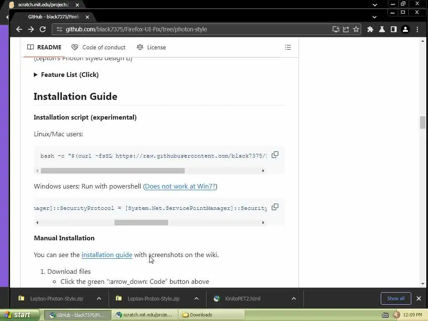Switch to GitHub taskbar button
The image size is (428, 321).
(77, 315)
